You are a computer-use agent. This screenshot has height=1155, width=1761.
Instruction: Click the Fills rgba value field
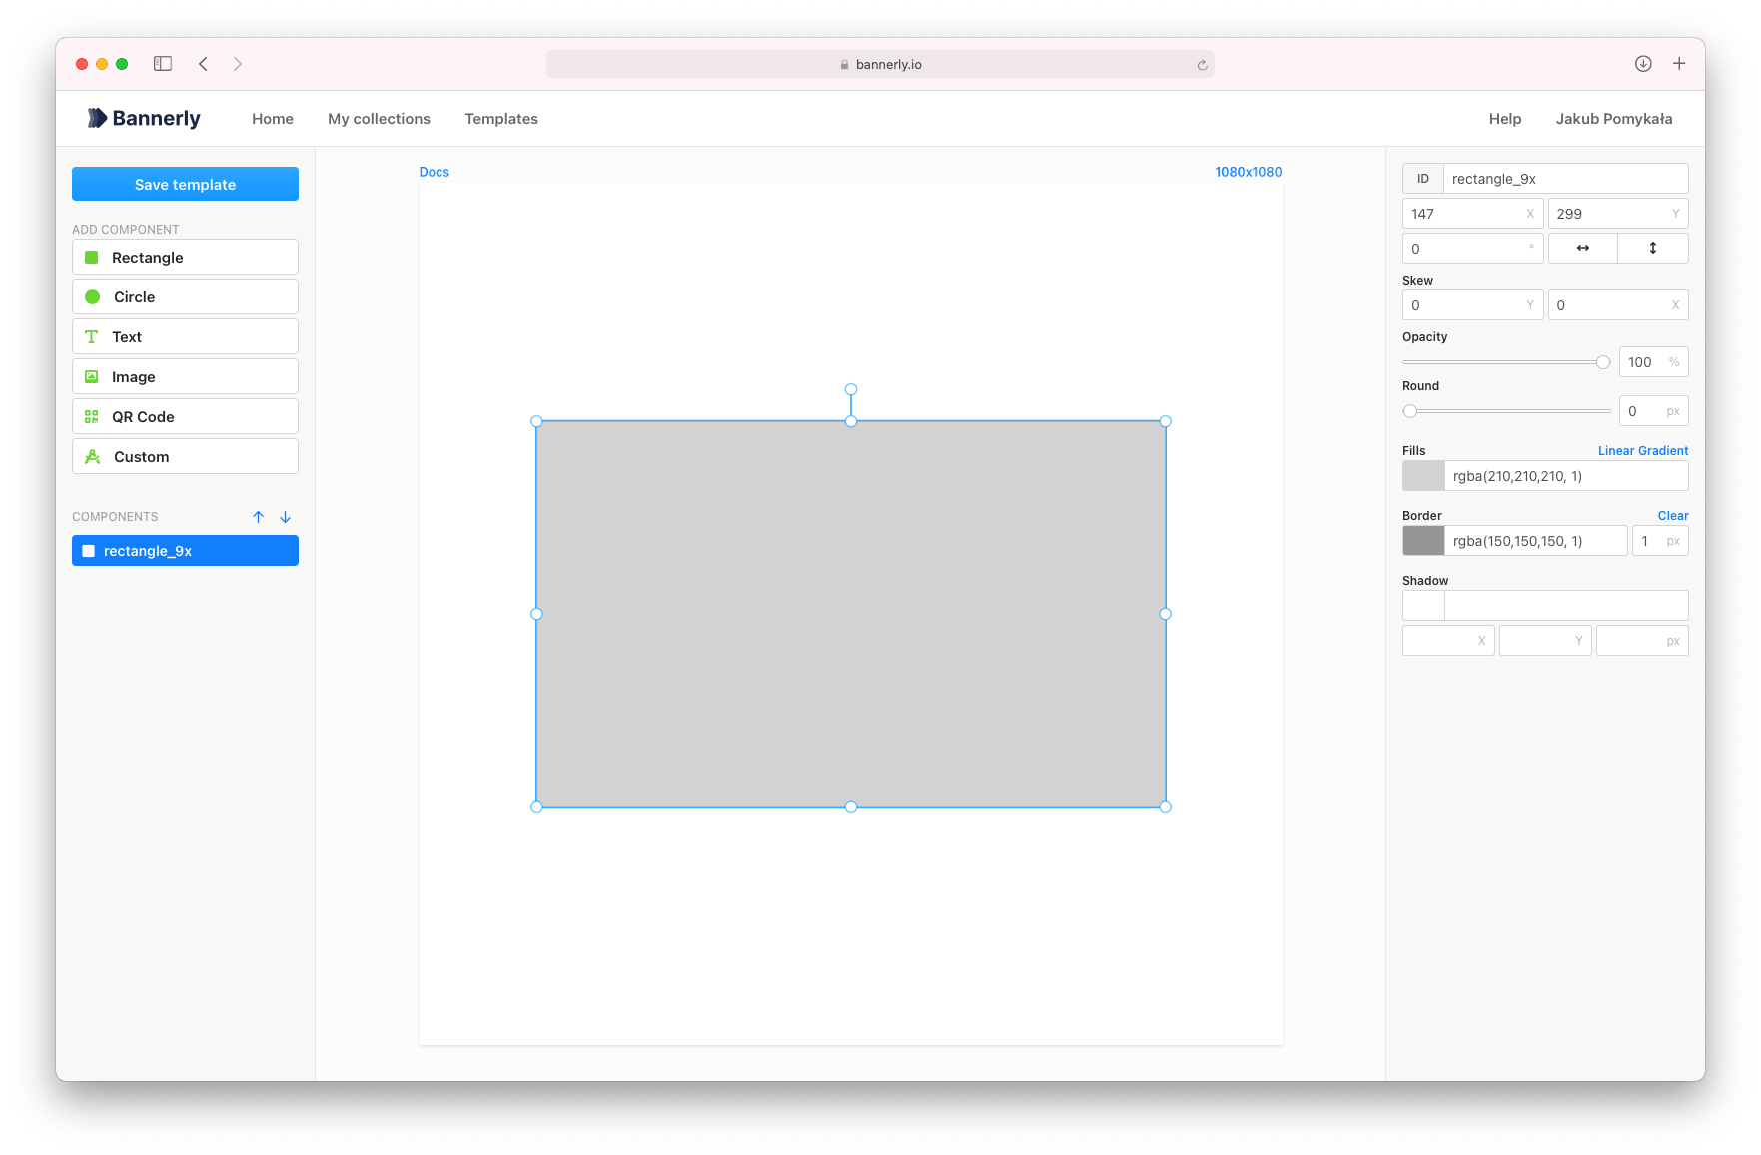pyautogui.click(x=1566, y=476)
